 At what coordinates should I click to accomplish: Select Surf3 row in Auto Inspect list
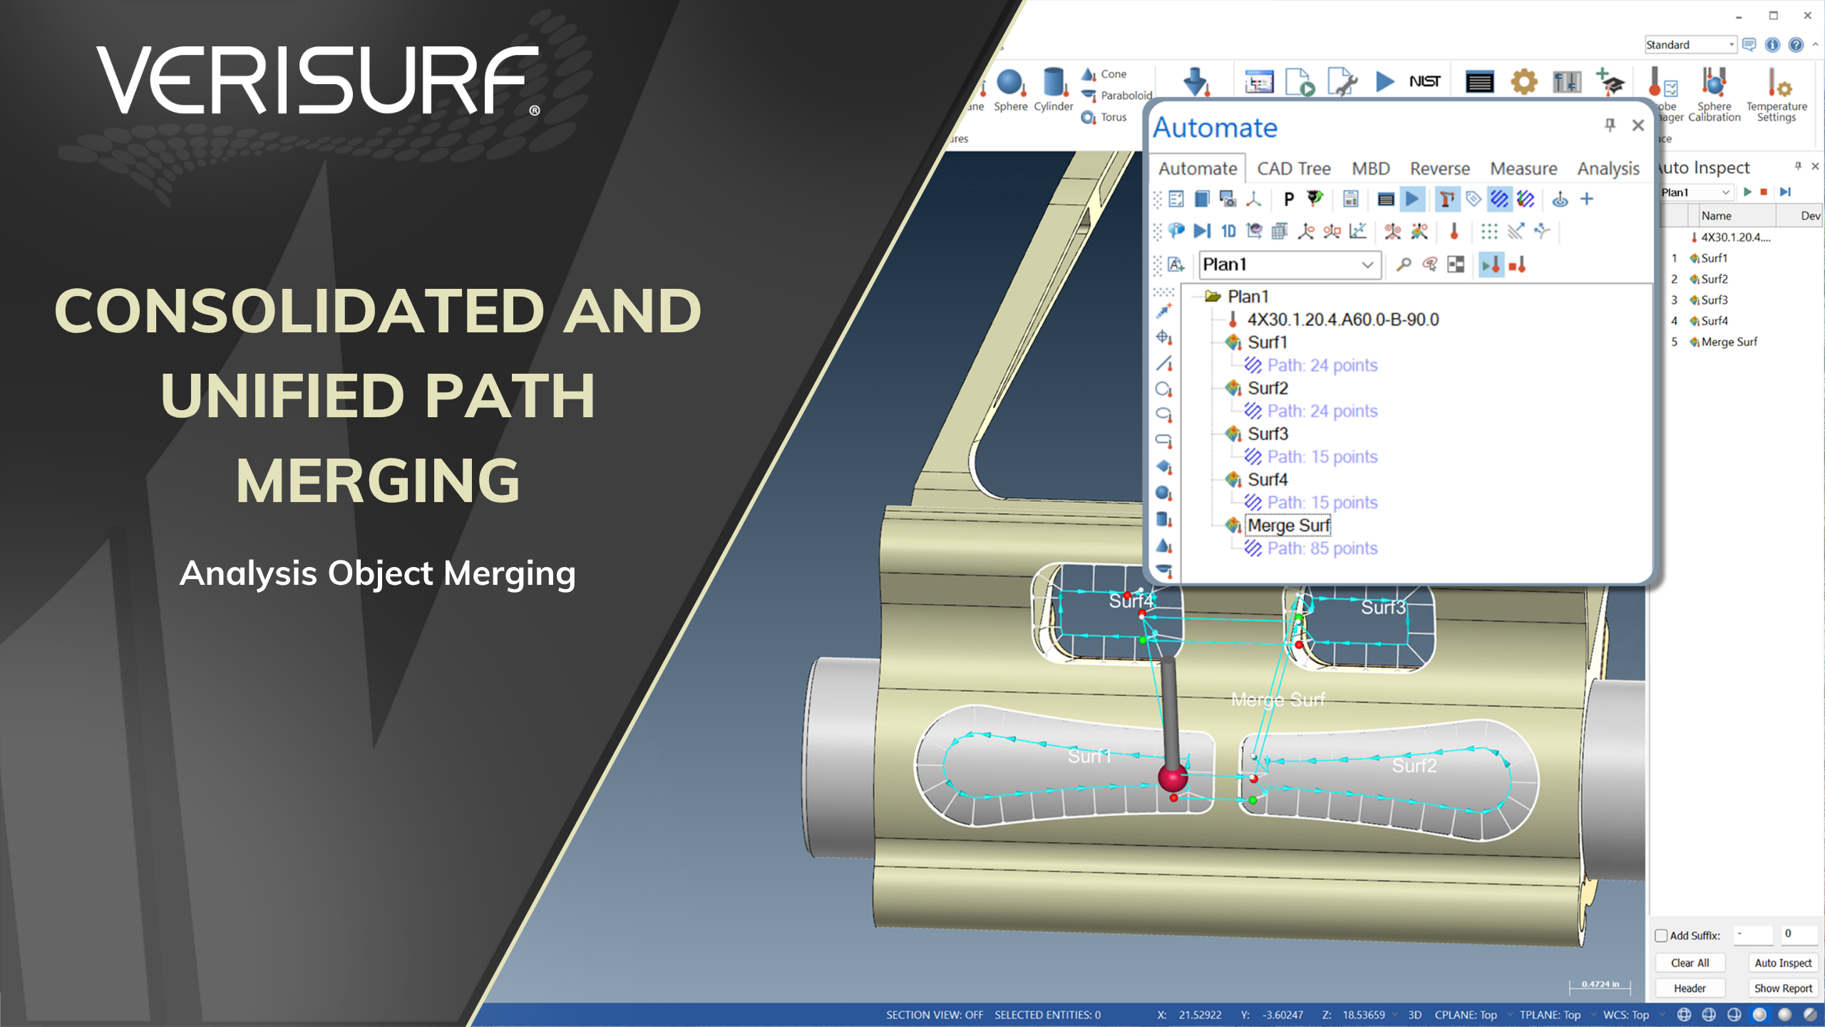[1715, 300]
